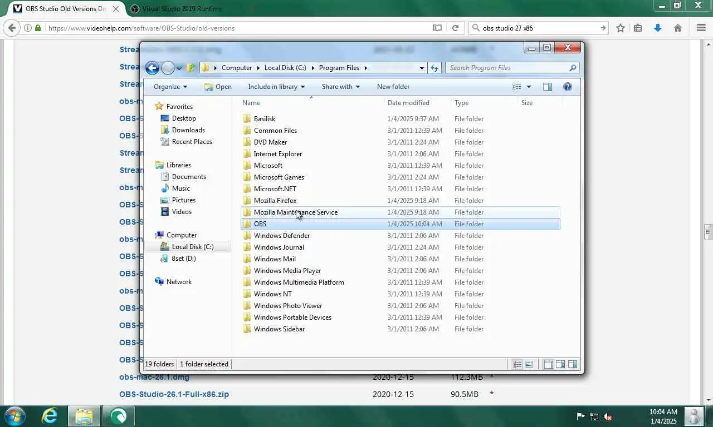
Task: Show site information icon in URL bar
Action: (28, 28)
